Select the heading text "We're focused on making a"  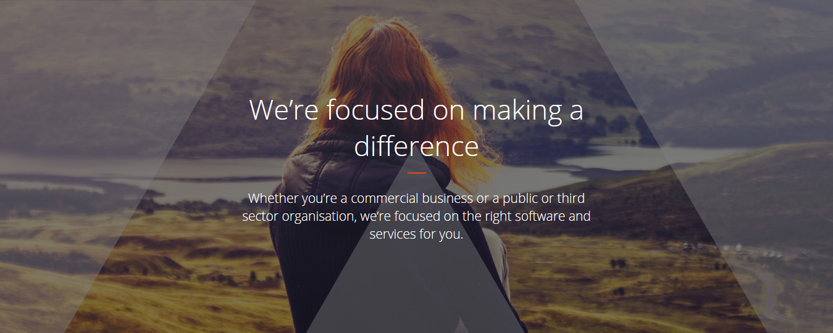tap(416, 110)
